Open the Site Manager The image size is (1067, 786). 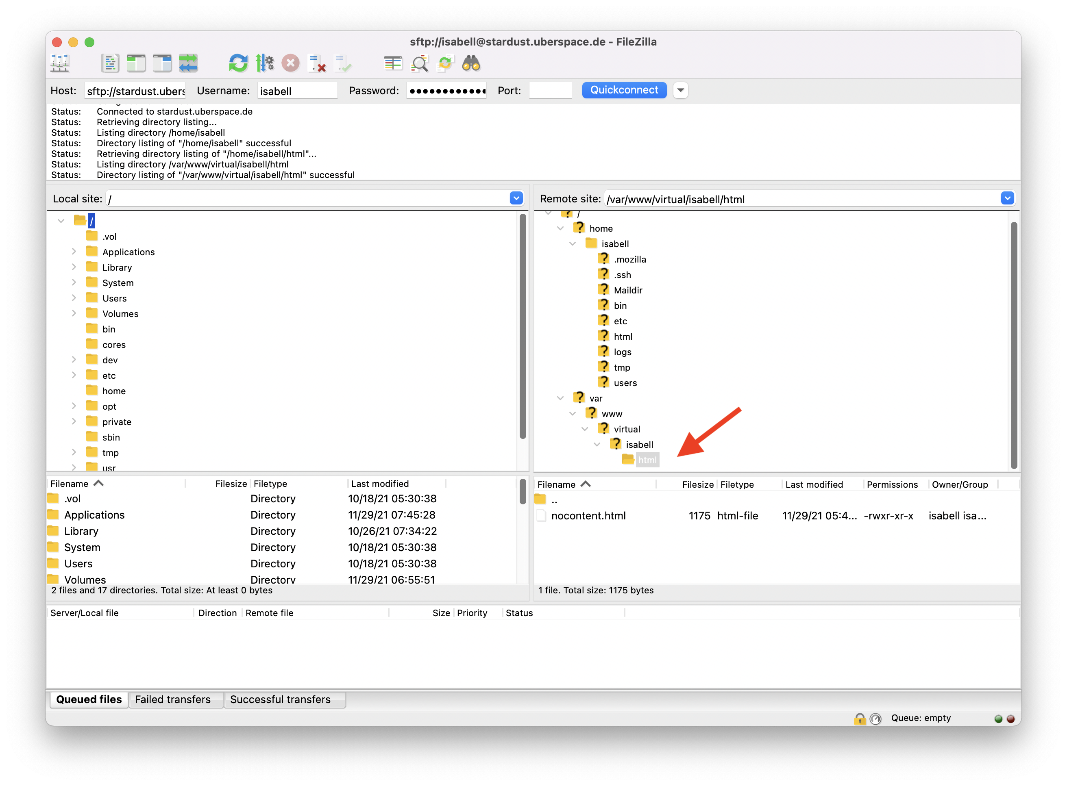tap(59, 62)
